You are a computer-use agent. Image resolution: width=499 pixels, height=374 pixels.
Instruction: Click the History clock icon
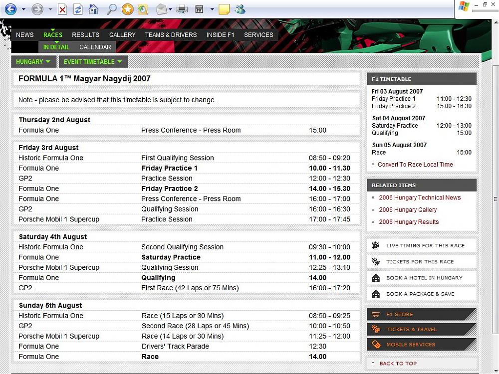click(x=143, y=9)
